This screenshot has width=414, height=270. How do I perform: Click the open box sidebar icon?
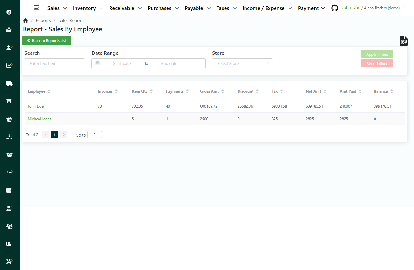(9, 155)
